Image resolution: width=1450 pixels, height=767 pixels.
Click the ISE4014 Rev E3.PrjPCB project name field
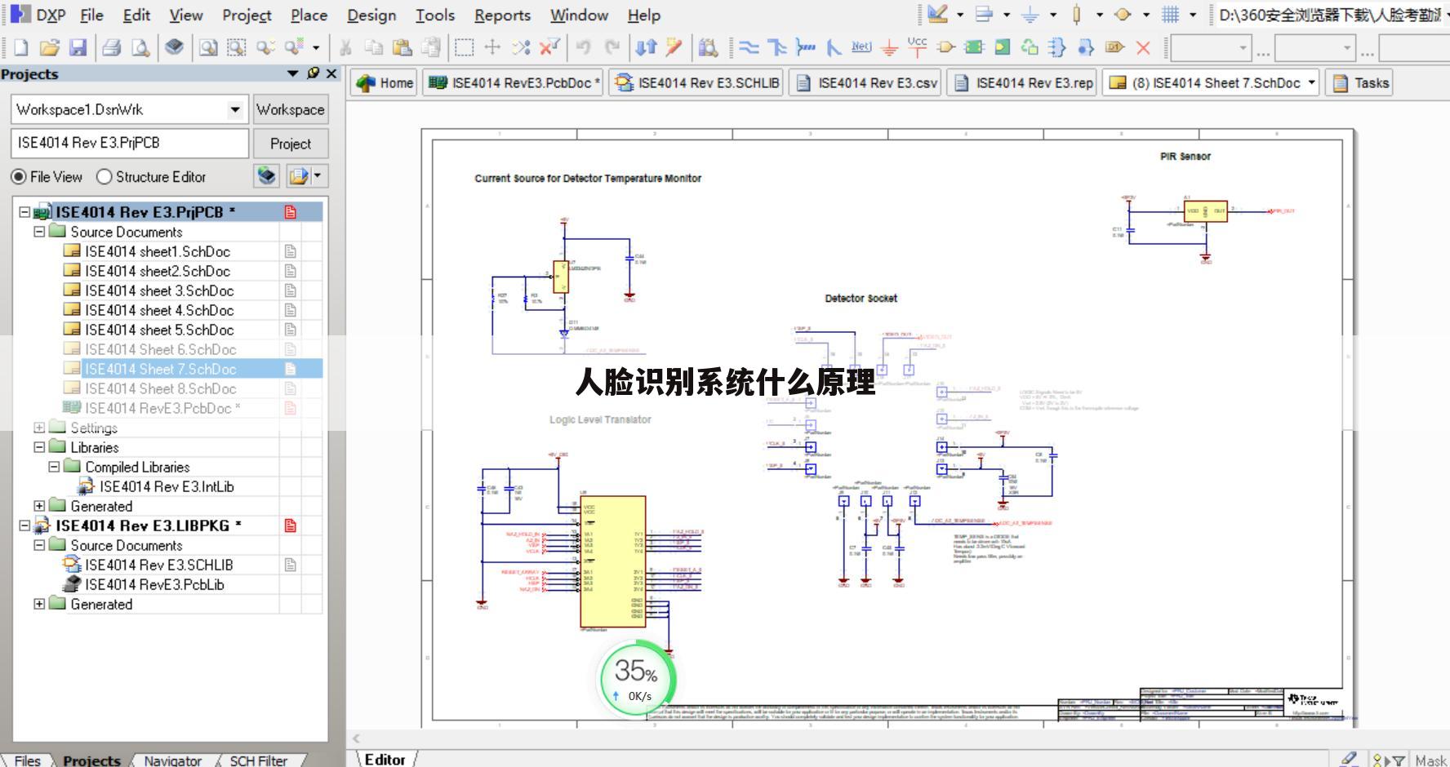[129, 143]
